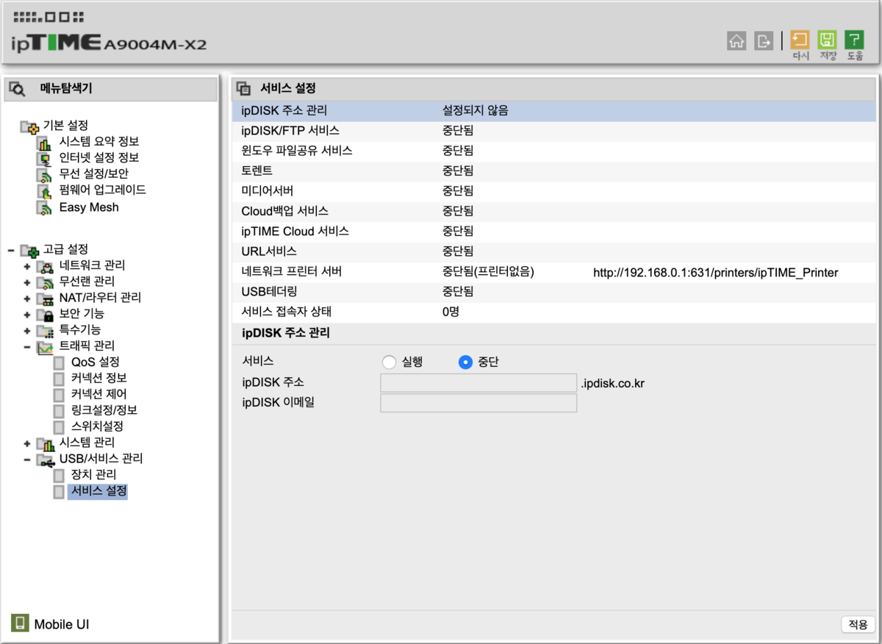
Task: Select the 실행 radio button
Action: coord(390,362)
